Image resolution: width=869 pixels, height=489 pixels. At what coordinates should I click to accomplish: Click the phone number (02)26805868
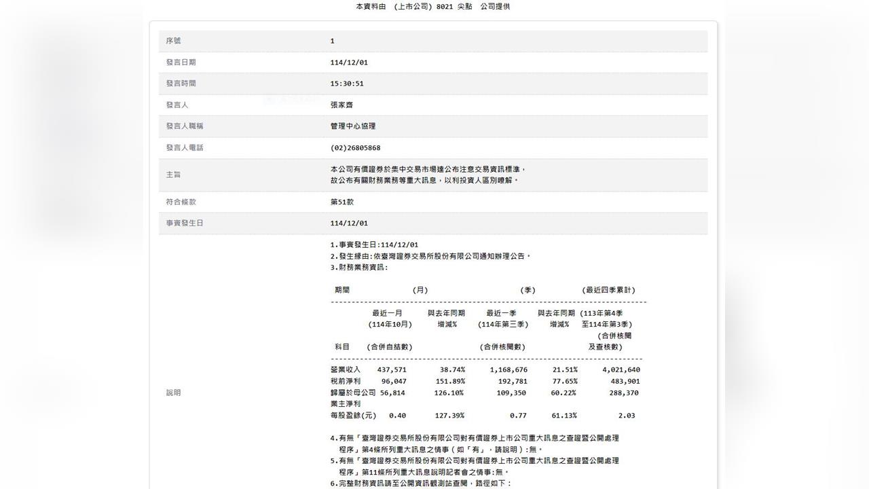[x=354, y=147]
